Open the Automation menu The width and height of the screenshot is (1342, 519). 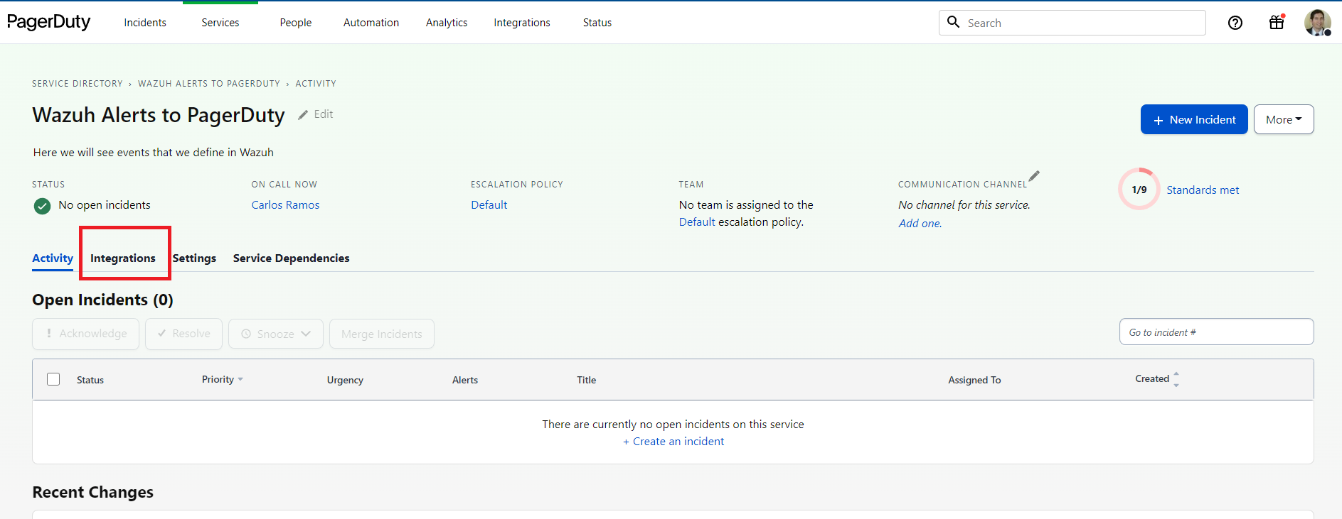[x=371, y=23]
